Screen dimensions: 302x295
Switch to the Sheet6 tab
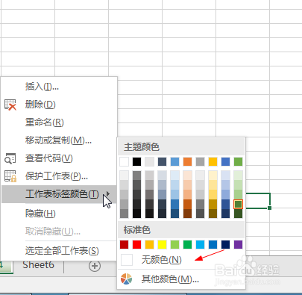(x=38, y=265)
